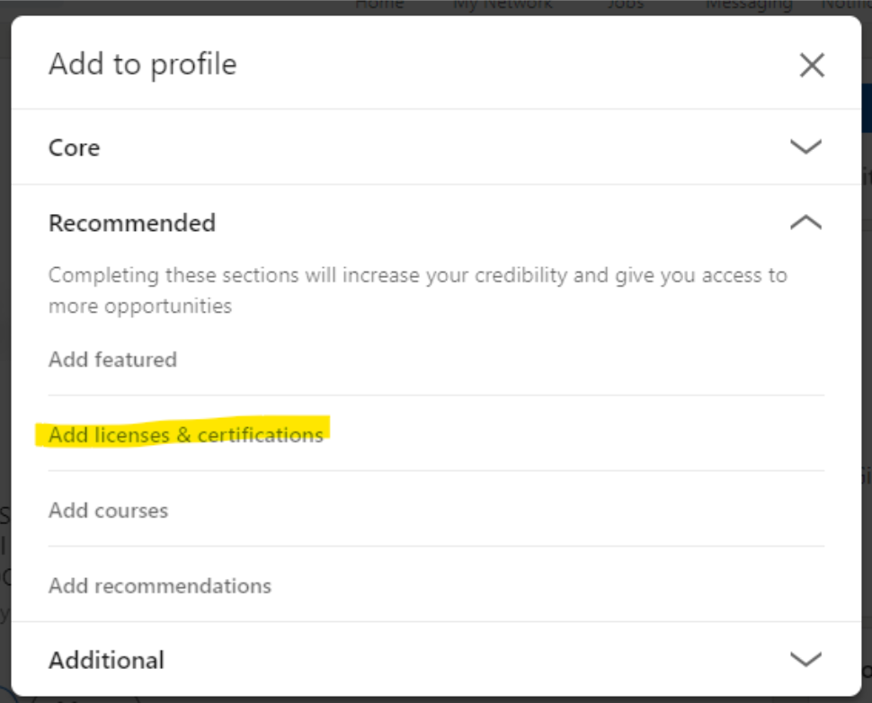Click the Core section header
Screen dimensions: 872x703
pyautogui.click(x=74, y=147)
